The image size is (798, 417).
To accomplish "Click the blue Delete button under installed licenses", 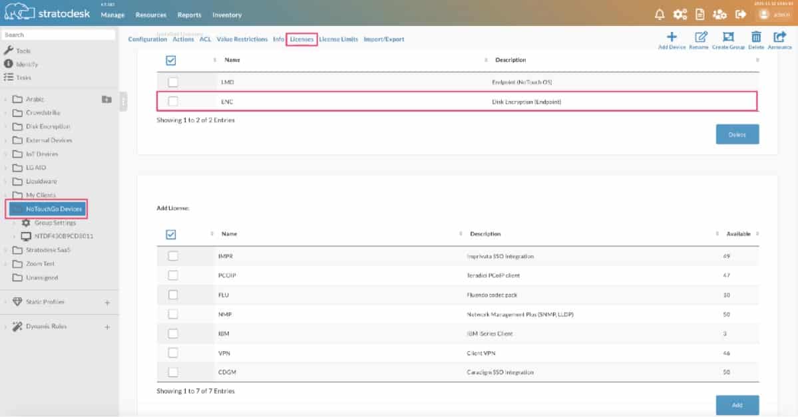I will (x=737, y=134).
